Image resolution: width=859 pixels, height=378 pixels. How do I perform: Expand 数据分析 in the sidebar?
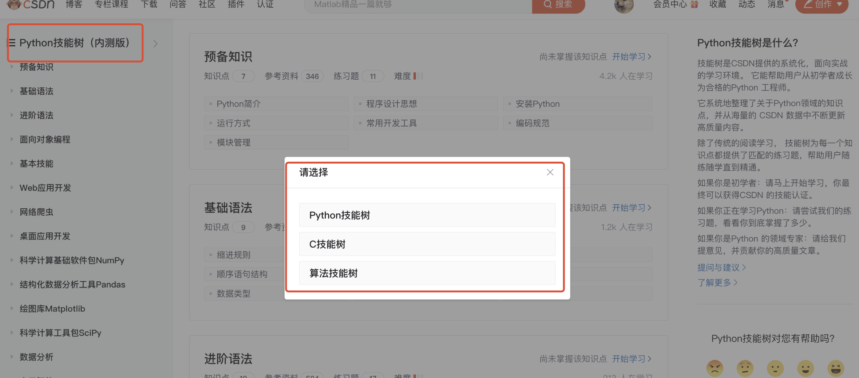[12, 357]
